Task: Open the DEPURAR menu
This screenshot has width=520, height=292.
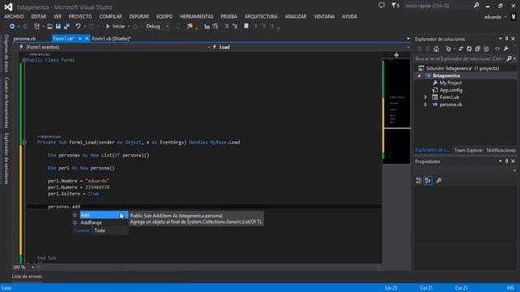Action: point(139,16)
